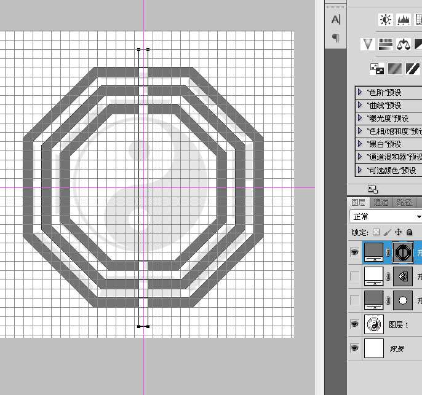422x395 pixels.
Task: Open the Character panel icon
Action: pos(335,19)
